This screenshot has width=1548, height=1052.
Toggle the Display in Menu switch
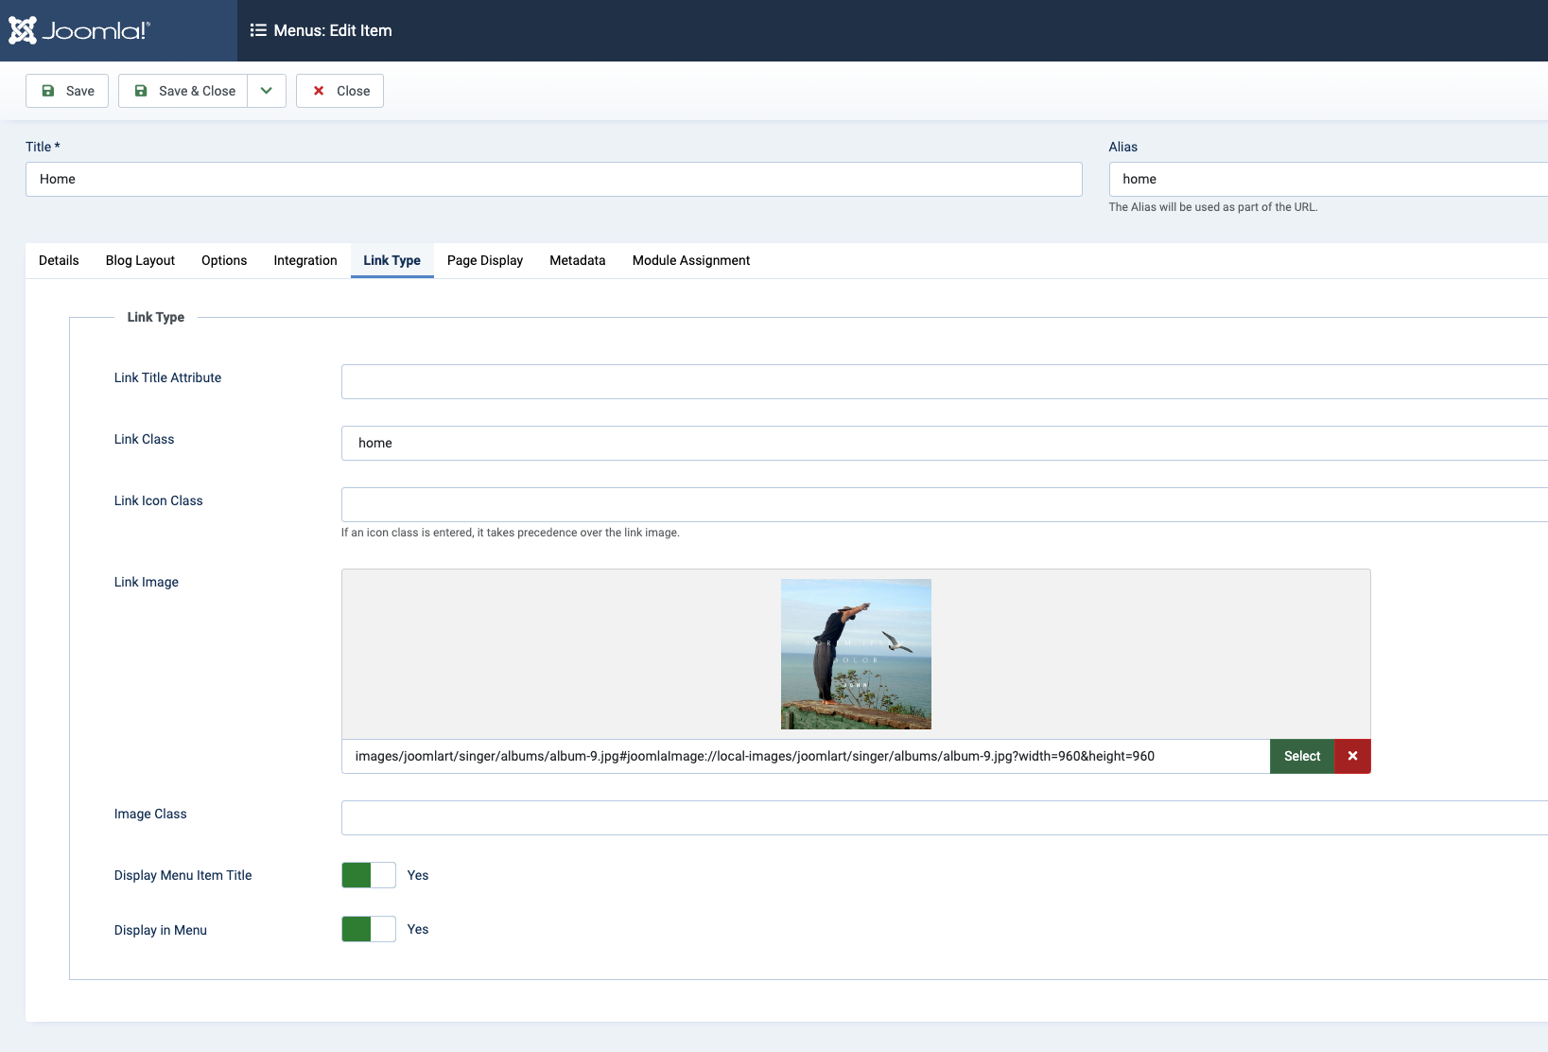coord(369,929)
